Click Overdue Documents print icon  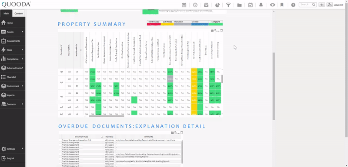(x=172, y=132)
